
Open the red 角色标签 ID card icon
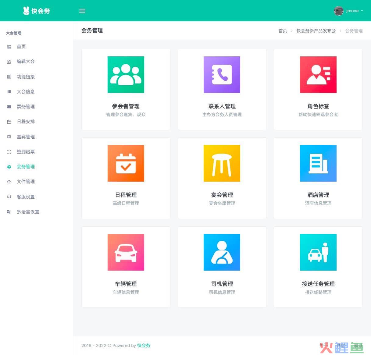(318, 75)
